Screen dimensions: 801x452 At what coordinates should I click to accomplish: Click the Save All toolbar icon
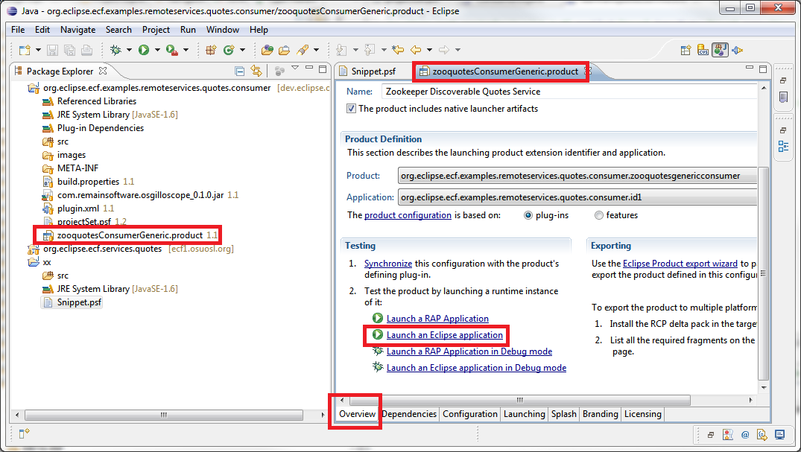click(x=69, y=50)
